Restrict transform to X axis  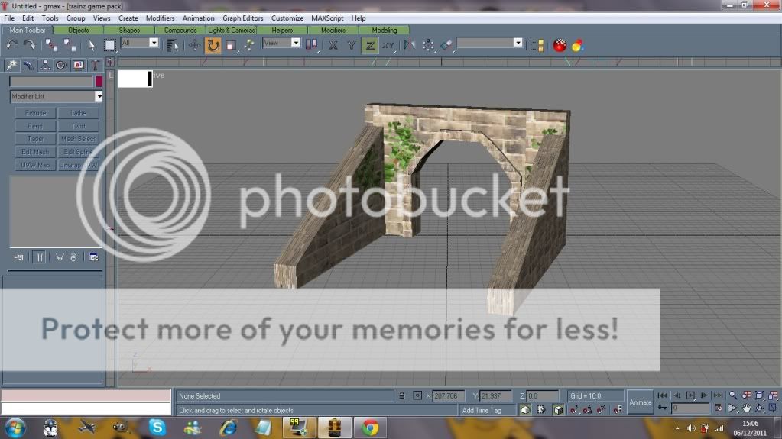[333, 45]
